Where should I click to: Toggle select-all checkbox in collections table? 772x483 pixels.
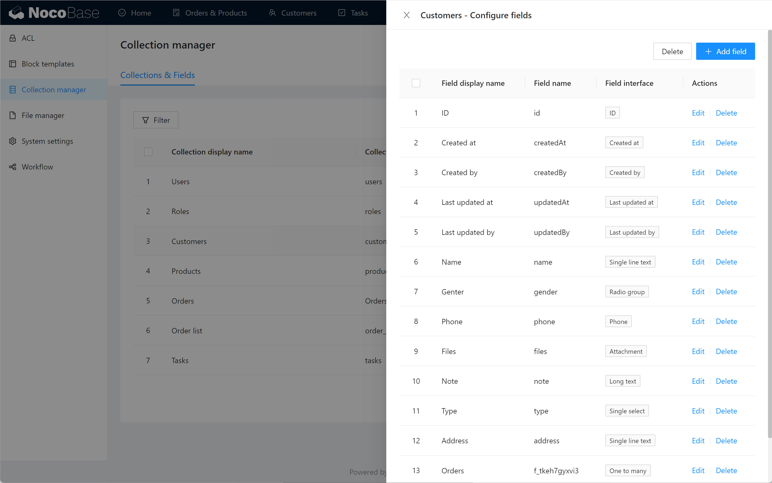click(148, 152)
